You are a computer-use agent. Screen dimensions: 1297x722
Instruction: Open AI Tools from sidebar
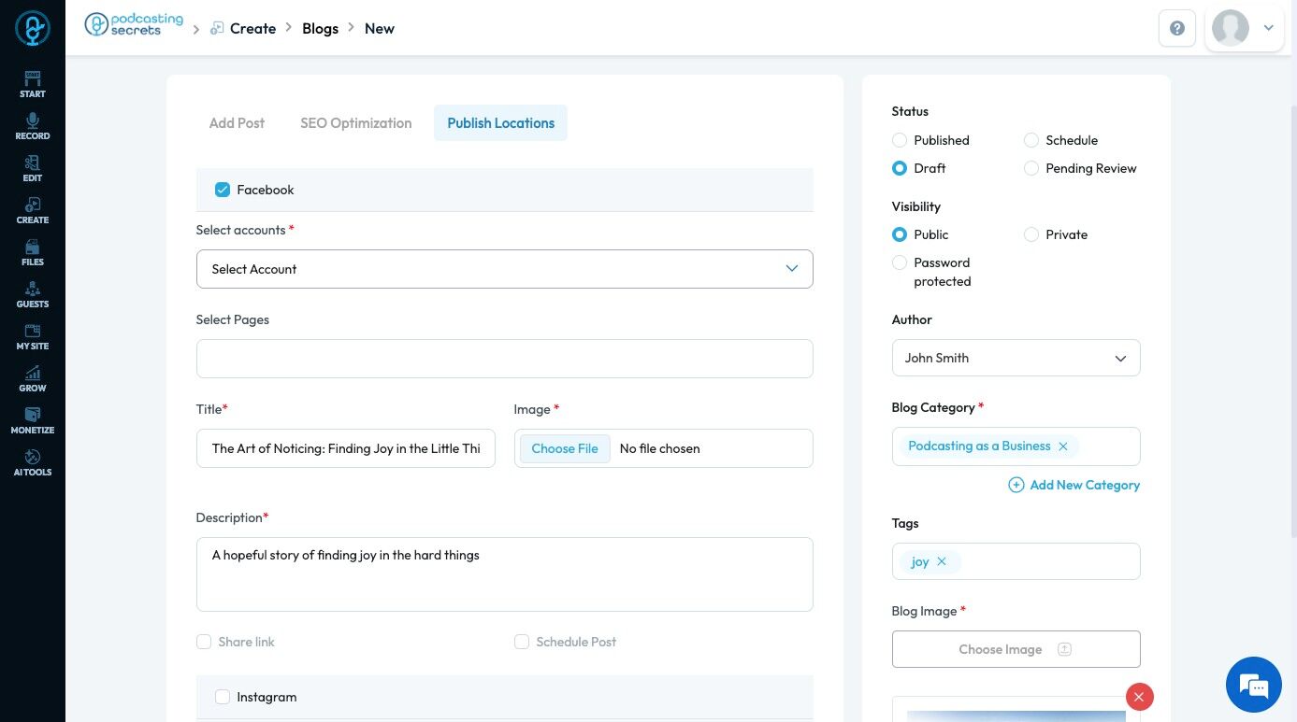(33, 462)
